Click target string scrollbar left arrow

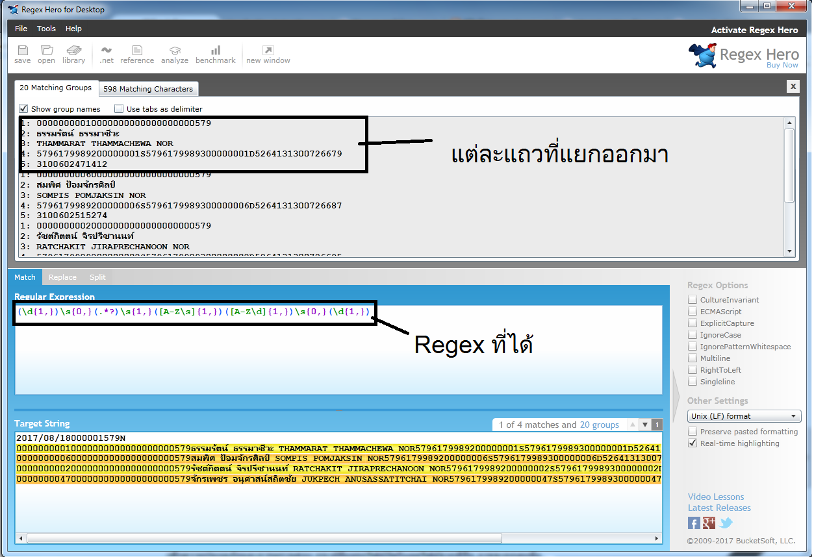pos(21,538)
